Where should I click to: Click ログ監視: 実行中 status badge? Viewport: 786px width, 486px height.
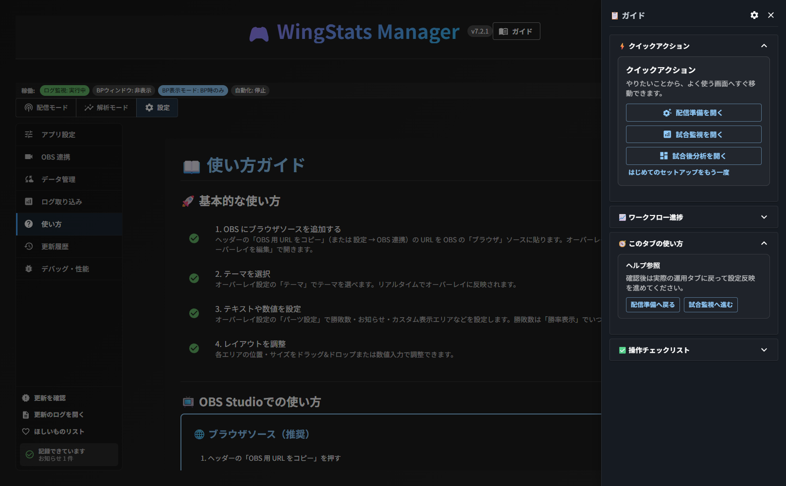tap(65, 90)
